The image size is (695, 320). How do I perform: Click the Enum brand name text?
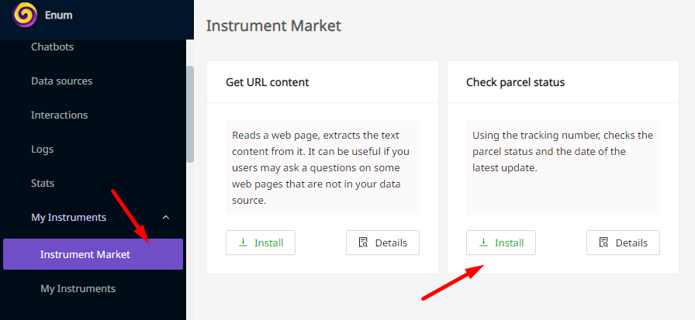(x=58, y=15)
